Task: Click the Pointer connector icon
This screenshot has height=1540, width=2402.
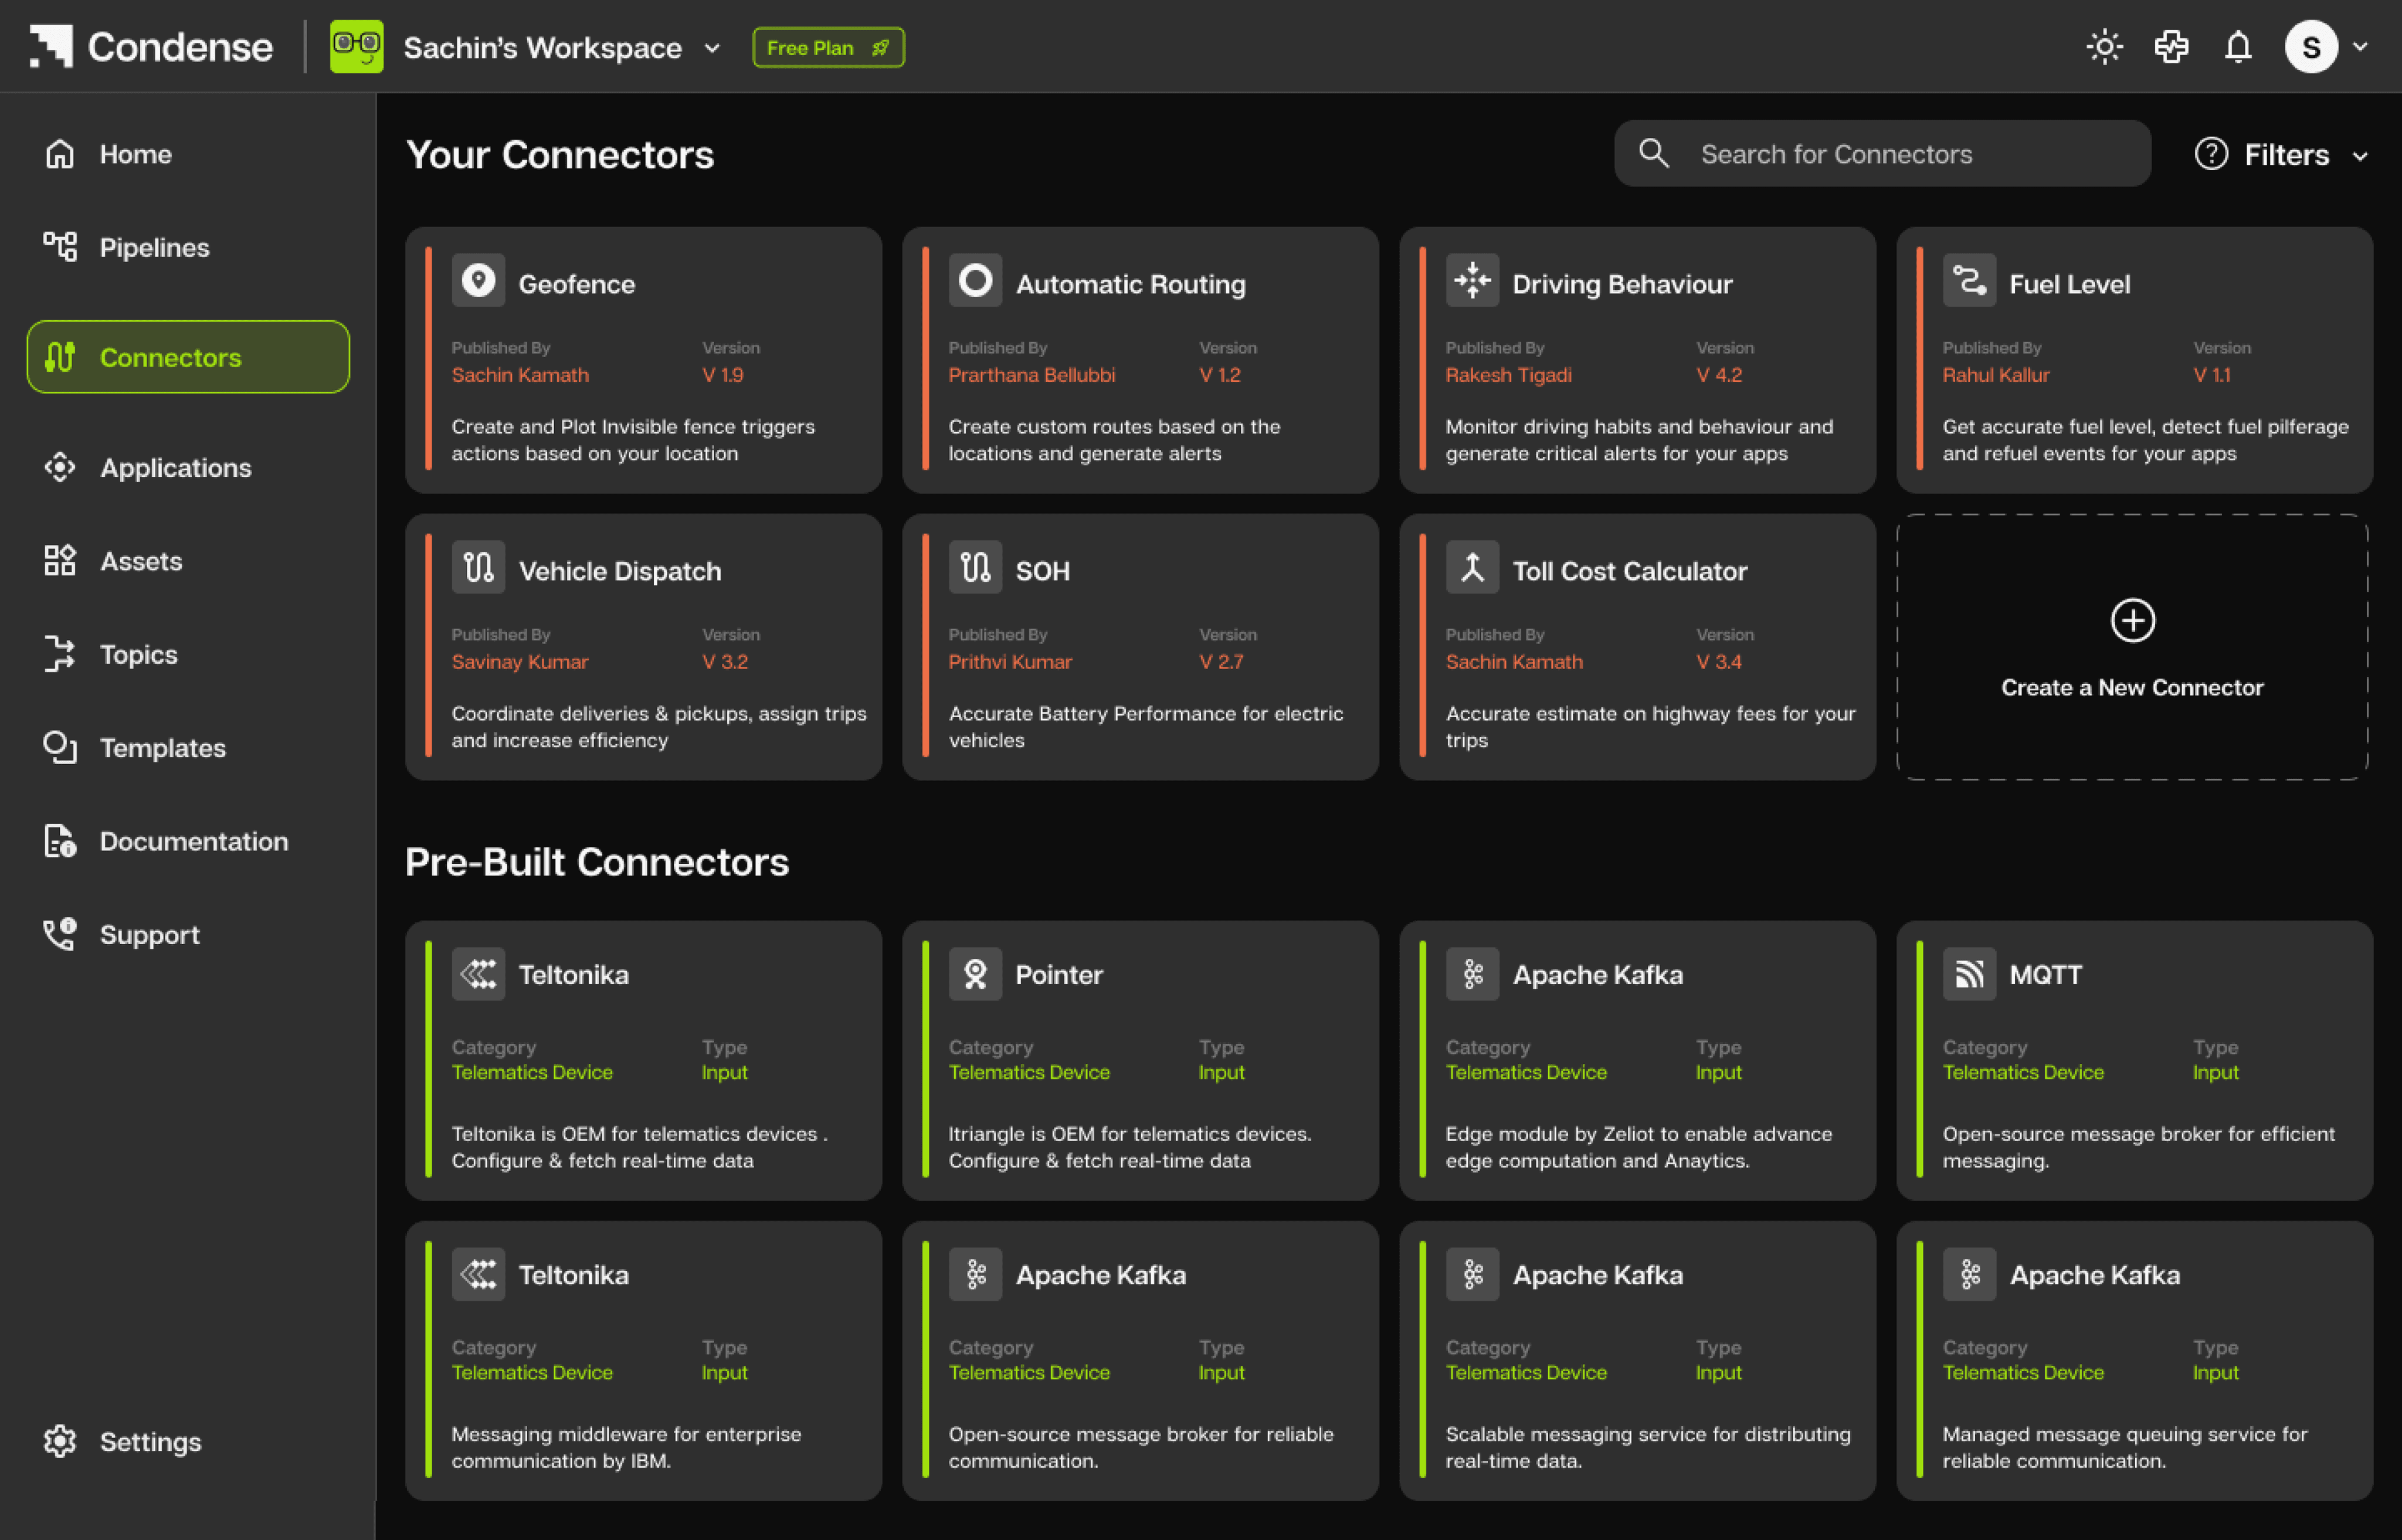Action: click(975, 974)
